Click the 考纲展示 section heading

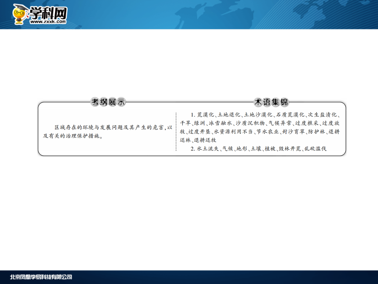pos(108,102)
